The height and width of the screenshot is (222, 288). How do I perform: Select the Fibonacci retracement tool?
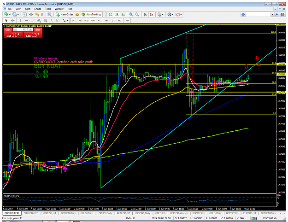pos(45,21)
